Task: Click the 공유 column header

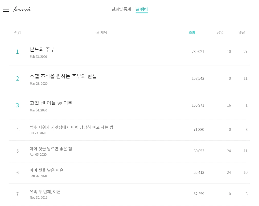Action: [220, 32]
